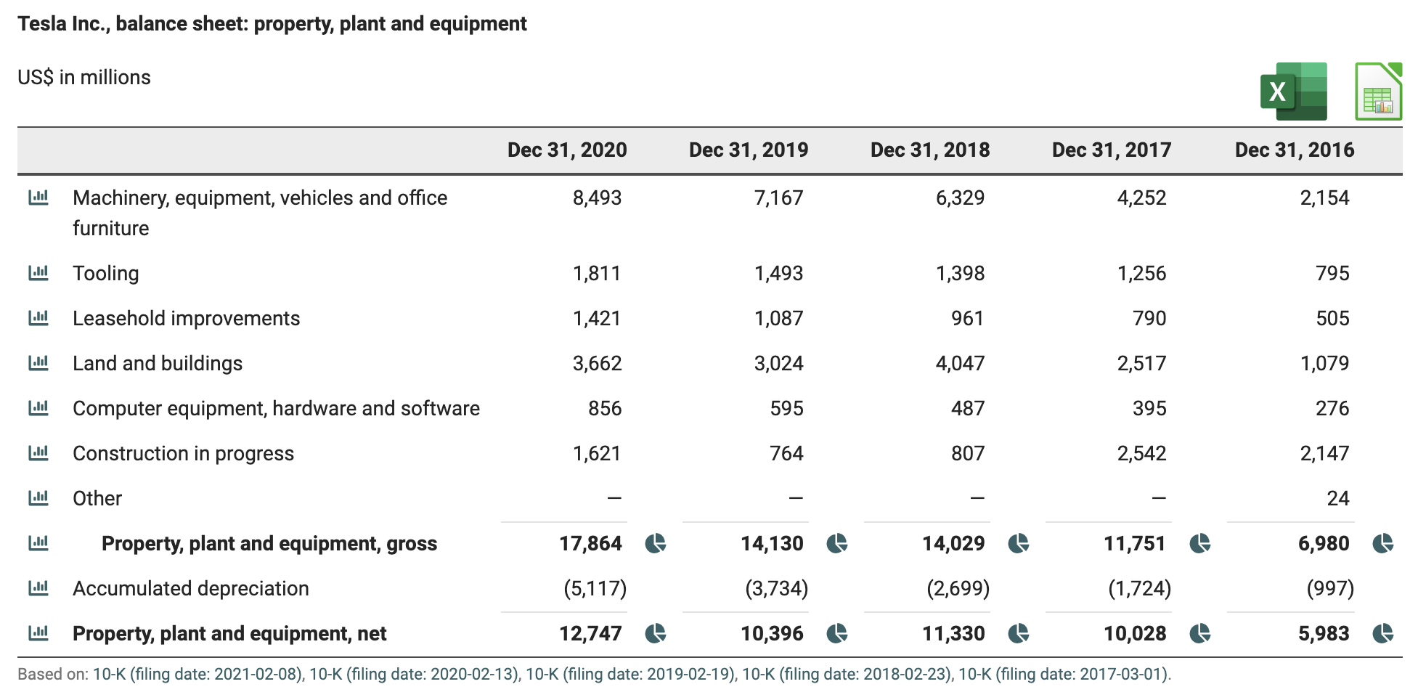Open chart icon for Machinery, equipment, vehicles row
The height and width of the screenshot is (700, 1426).
point(38,198)
